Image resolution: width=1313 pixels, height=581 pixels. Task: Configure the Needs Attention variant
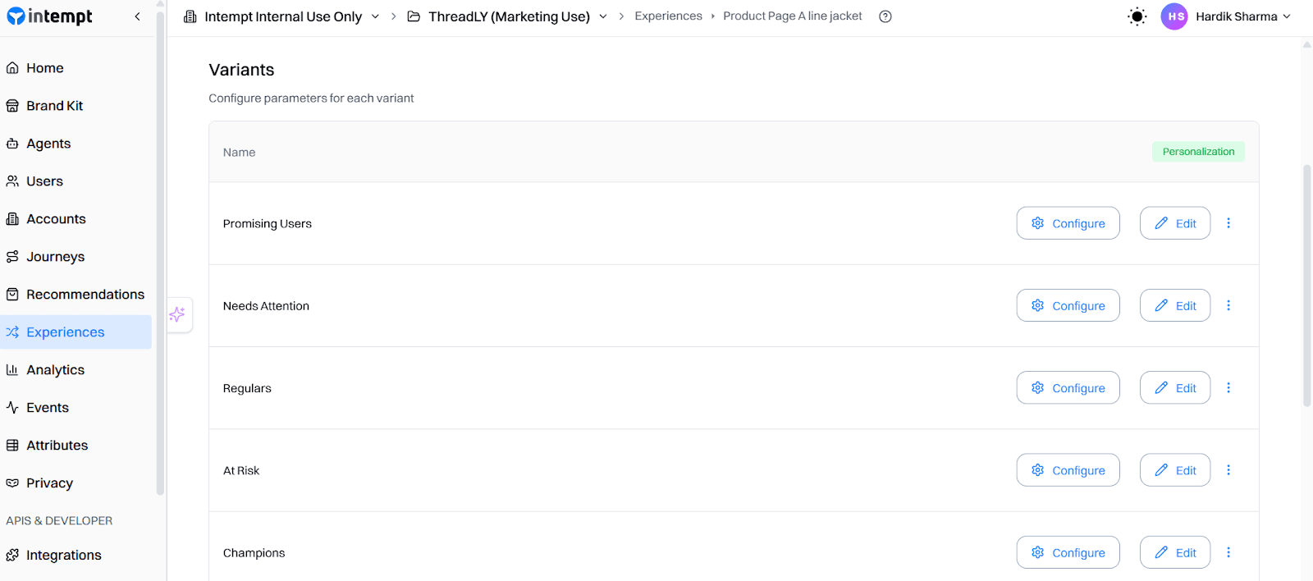[1068, 305]
